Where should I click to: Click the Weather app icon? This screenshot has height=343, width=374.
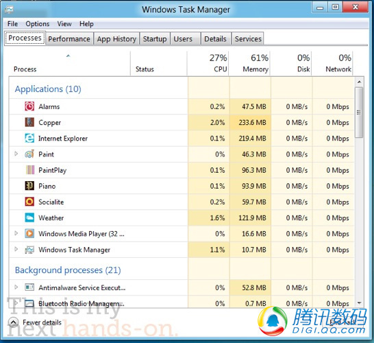[29, 217]
